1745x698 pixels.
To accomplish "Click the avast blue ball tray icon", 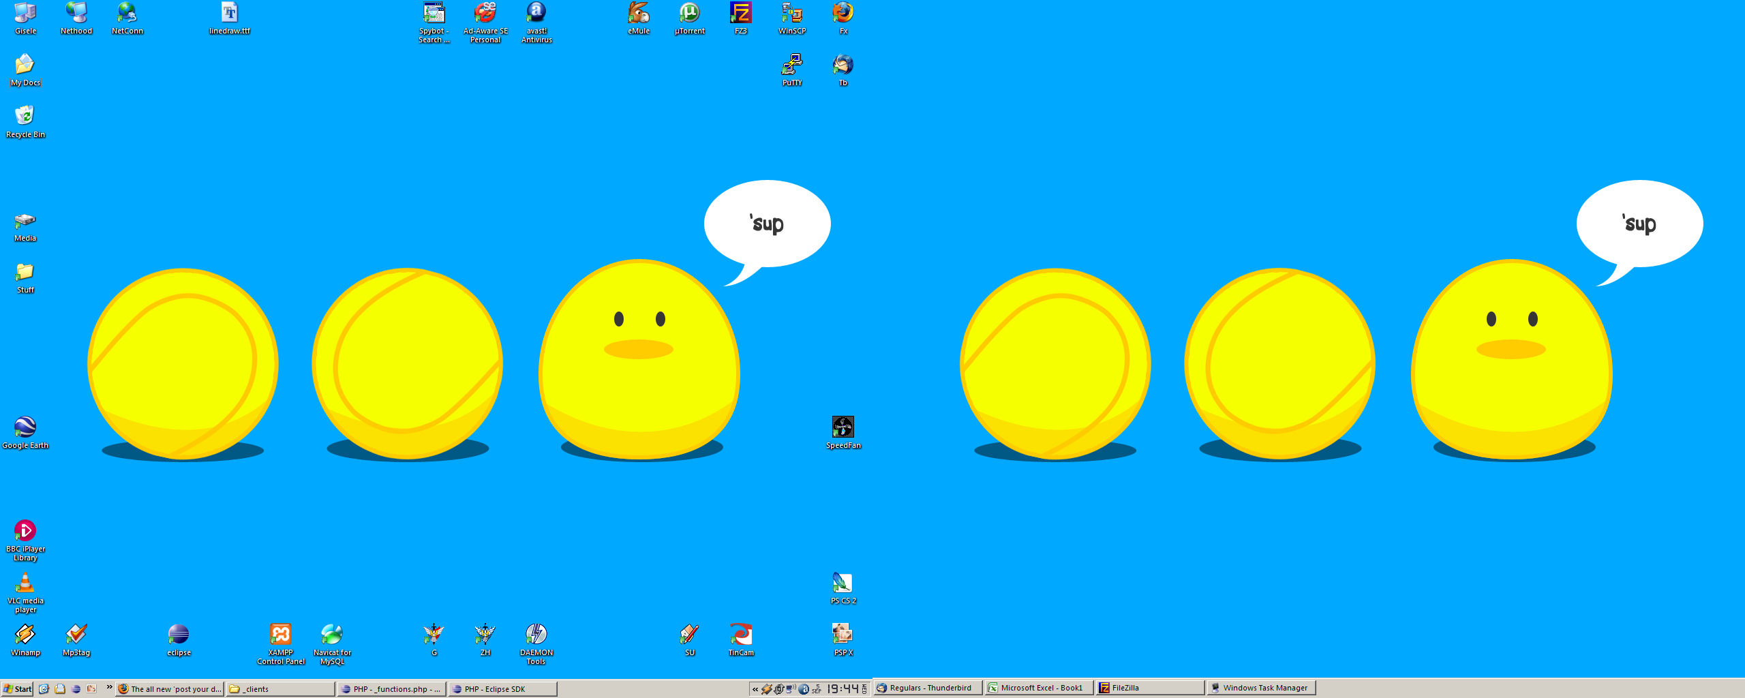I will (804, 689).
